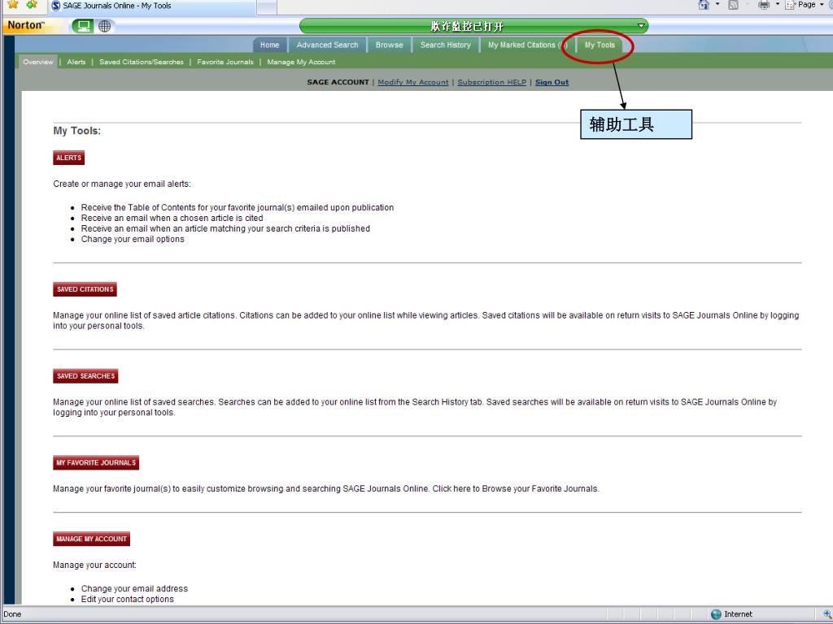Click 'Receive an email when a chosen article is cited'
Image resolution: width=833 pixels, height=624 pixels.
[172, 218]
